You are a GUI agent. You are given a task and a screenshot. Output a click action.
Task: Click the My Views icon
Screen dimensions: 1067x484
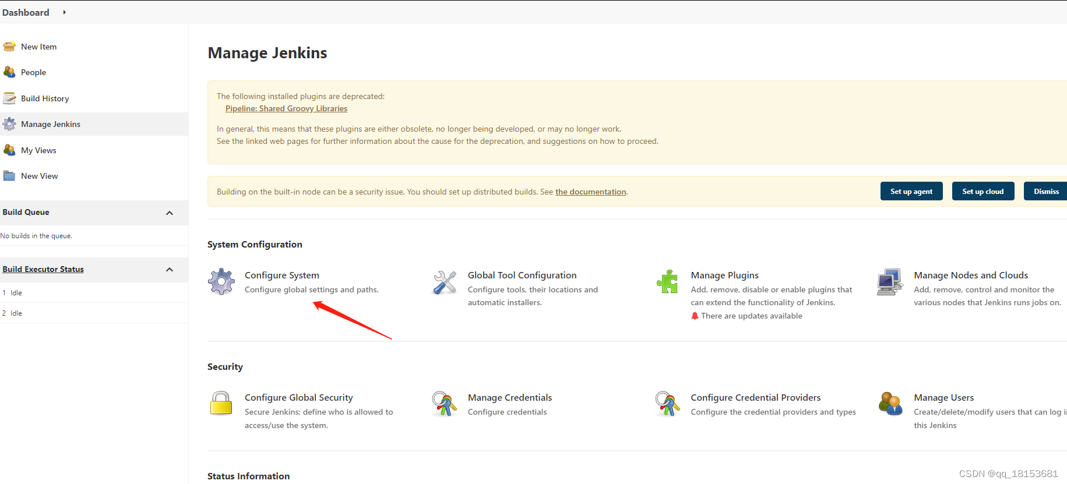(x=9, y=150)
